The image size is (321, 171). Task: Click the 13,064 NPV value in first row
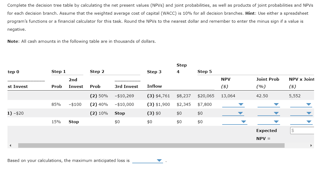click(x=228, y=96)
